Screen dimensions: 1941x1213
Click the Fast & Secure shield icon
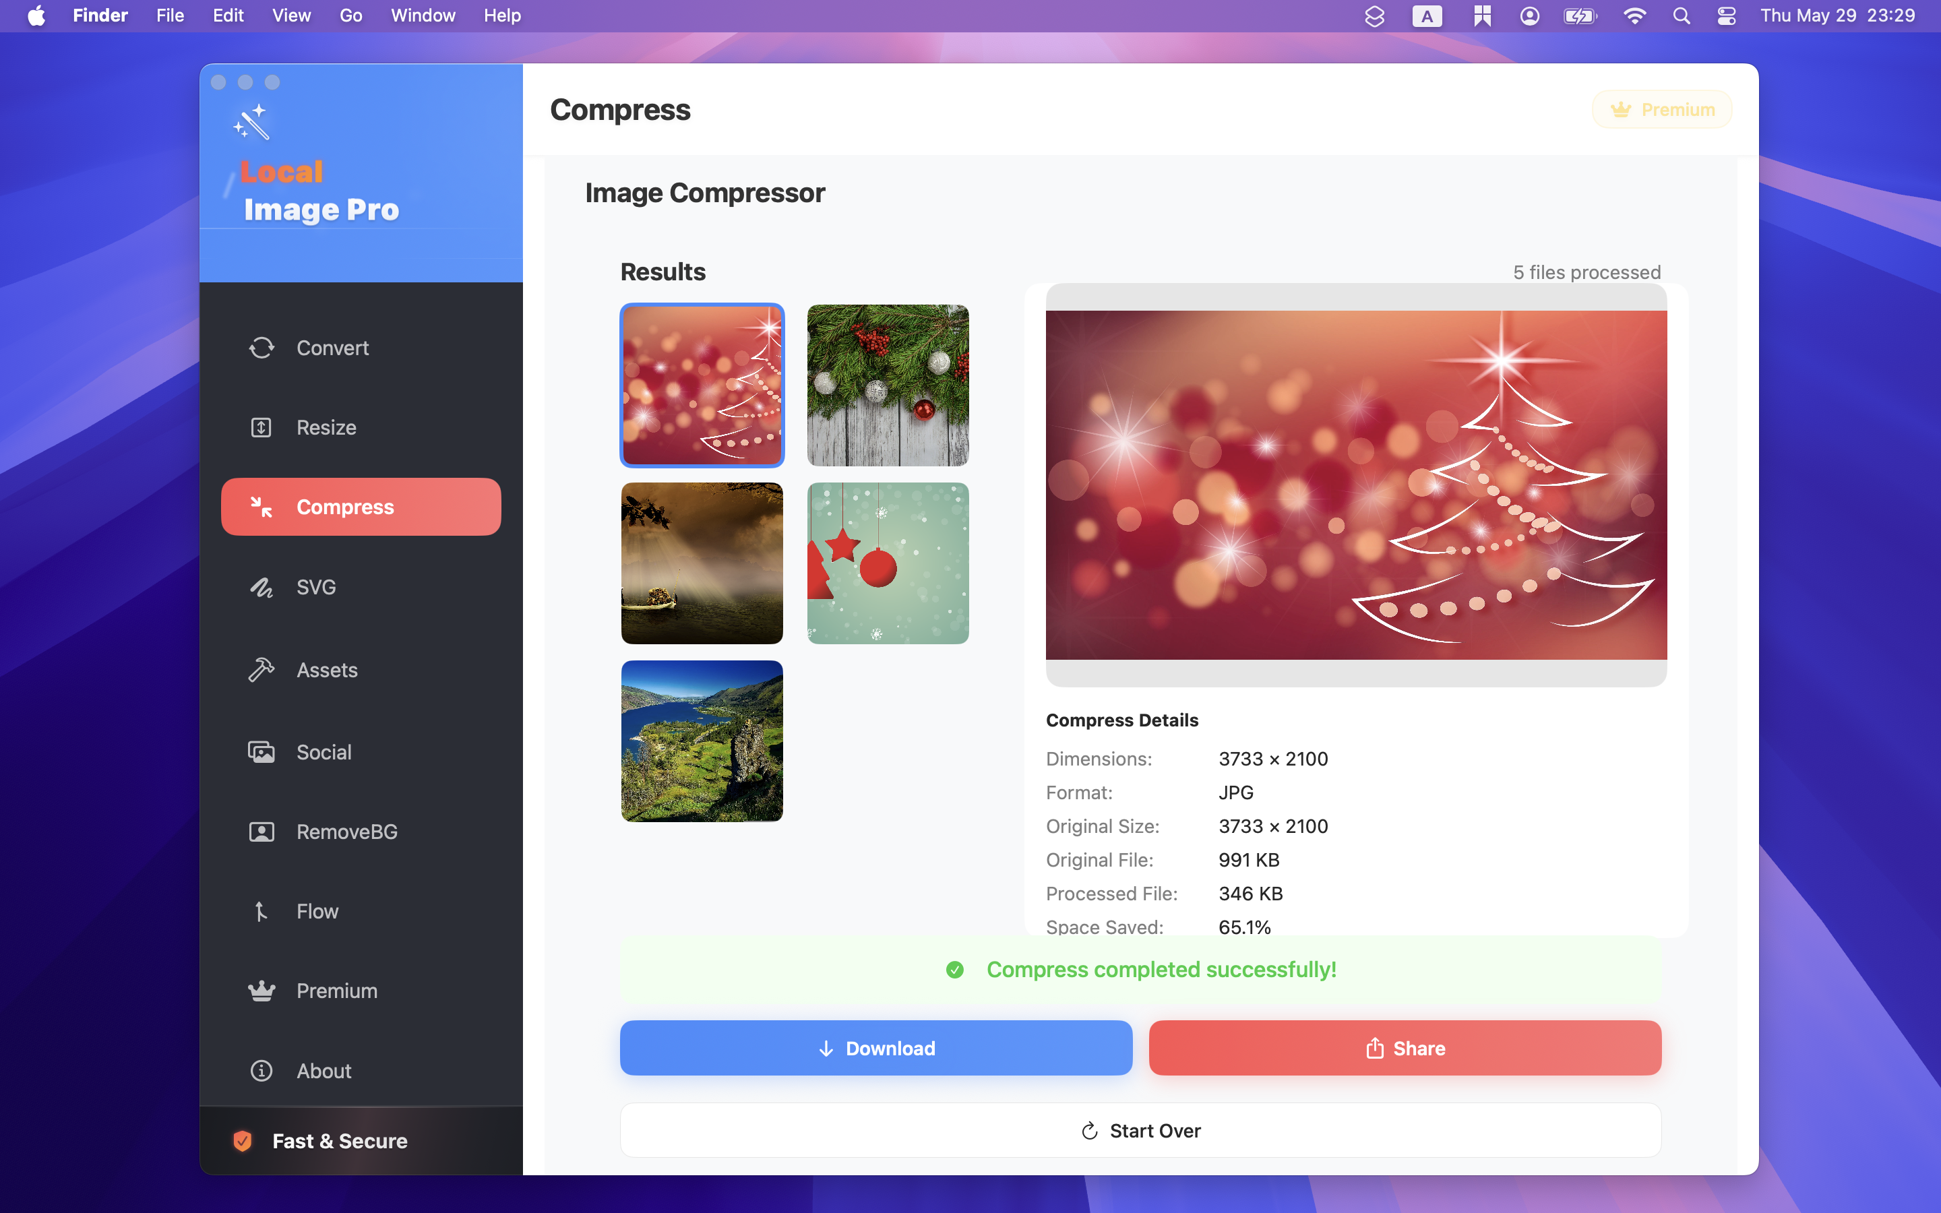coord(242,1141)
